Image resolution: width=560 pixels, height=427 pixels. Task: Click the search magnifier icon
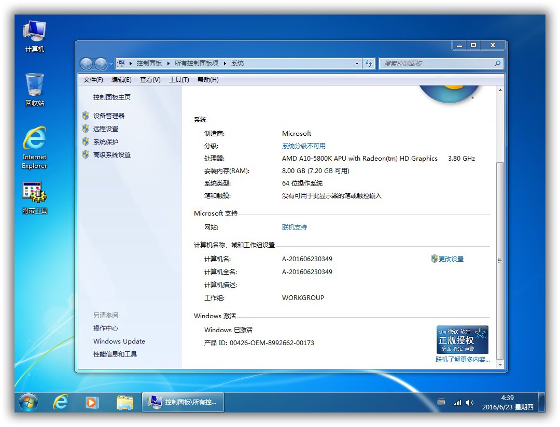click(x=497, y=64)
